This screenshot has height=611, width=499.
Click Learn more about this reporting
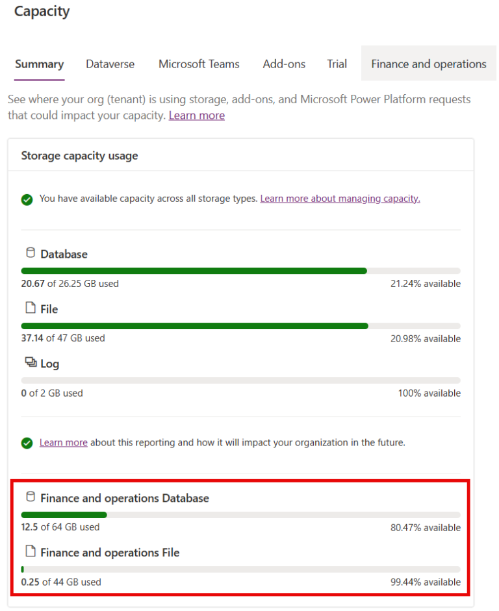point(63,442)
